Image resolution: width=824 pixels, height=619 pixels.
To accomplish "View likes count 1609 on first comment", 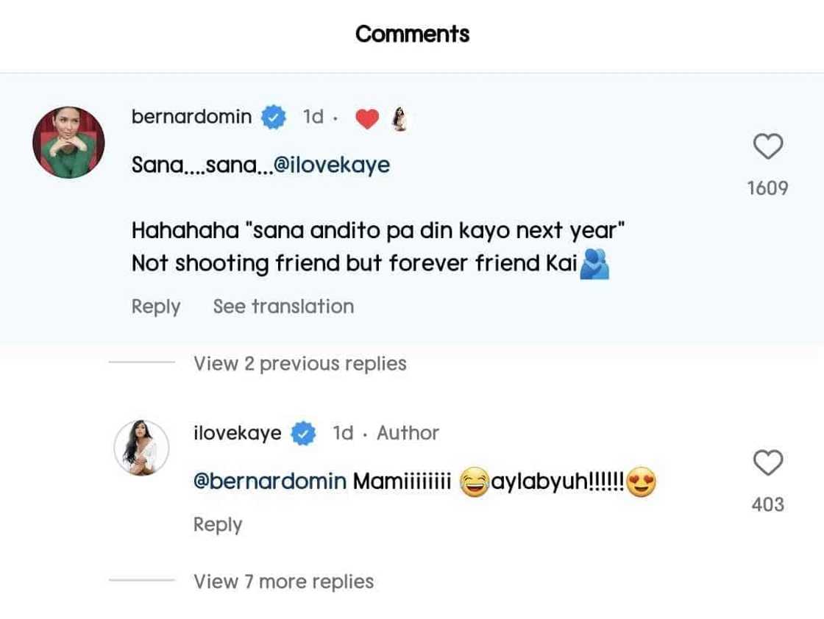I will 767,188.
